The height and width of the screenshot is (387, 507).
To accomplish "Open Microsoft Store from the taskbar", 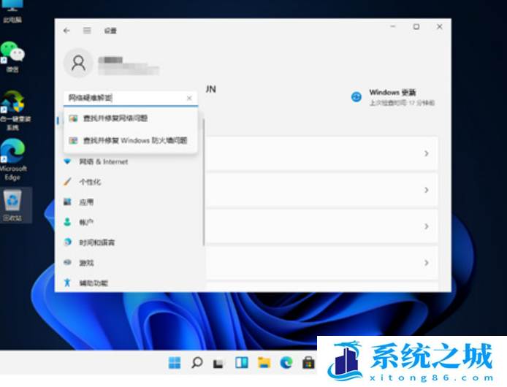I will (x=308, y=362).
